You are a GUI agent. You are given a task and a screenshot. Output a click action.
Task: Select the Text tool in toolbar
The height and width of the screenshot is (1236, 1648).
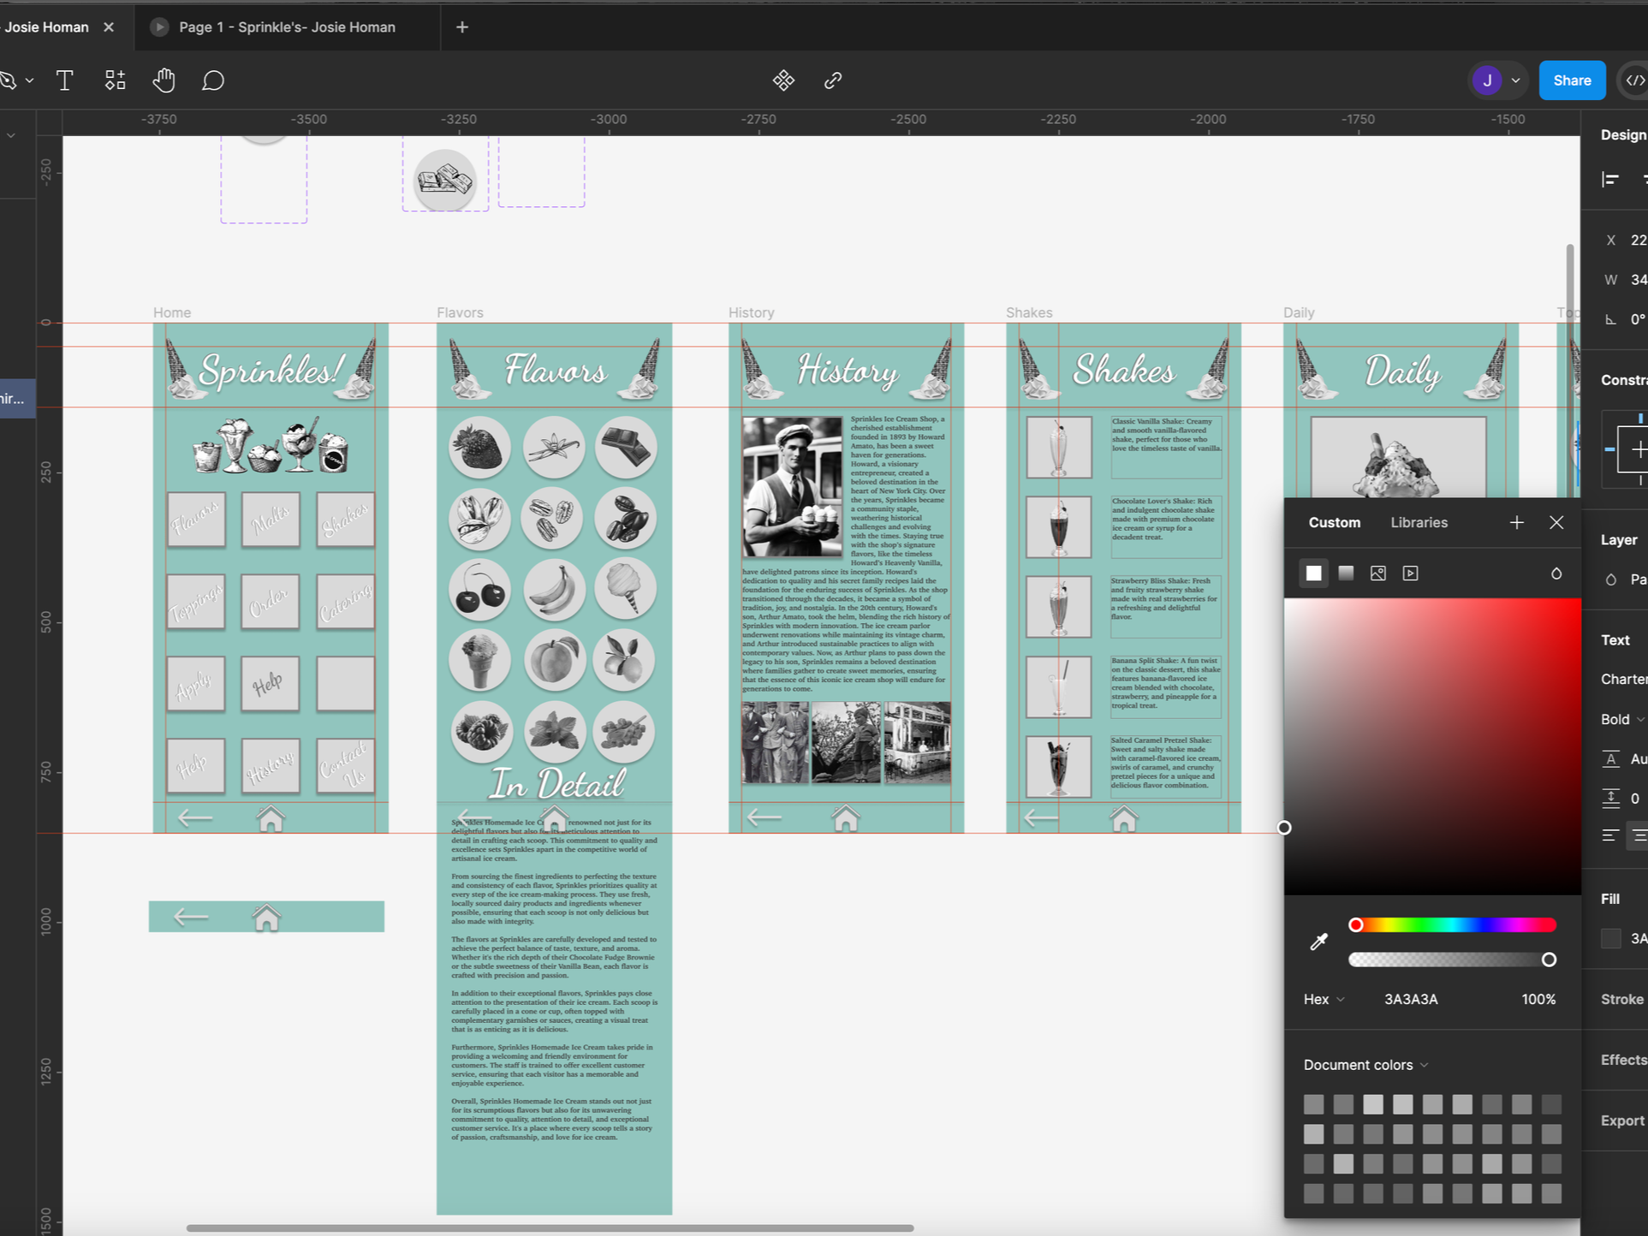click(64, 80)
